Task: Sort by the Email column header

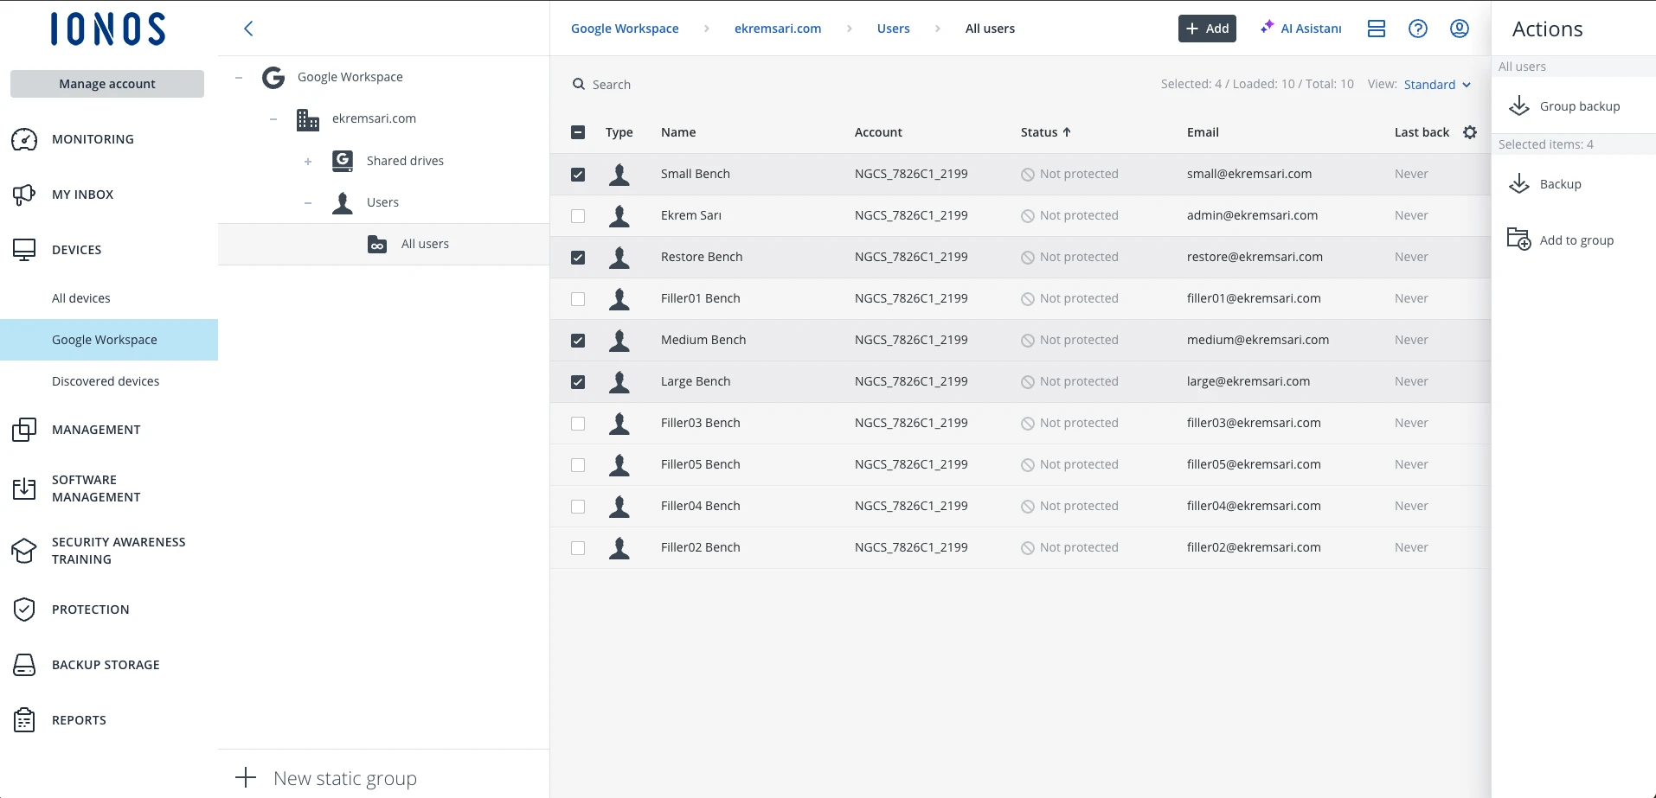Action: [1203, 132]
